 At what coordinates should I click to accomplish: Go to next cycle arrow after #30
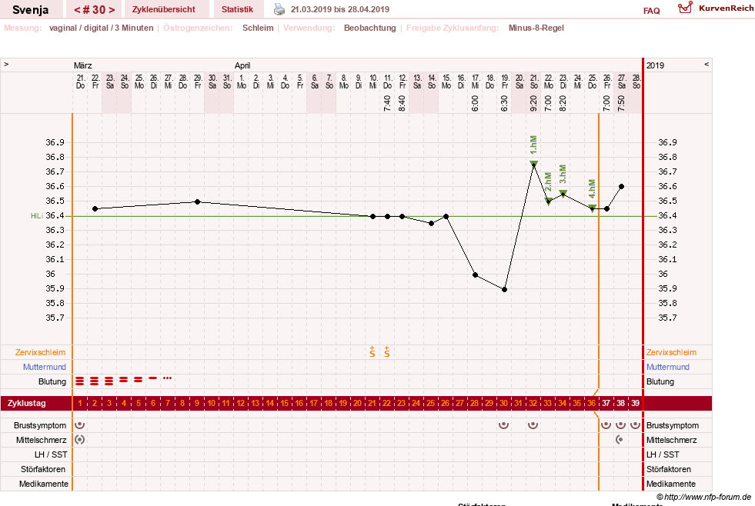click(x=112, y=10)
